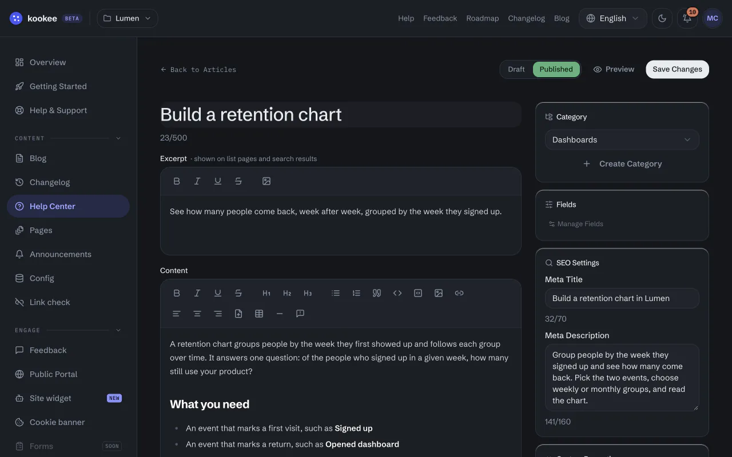Open the English language selector
Image resolution: width=732 pixels, height=457 pixels.
pos(613,18)
